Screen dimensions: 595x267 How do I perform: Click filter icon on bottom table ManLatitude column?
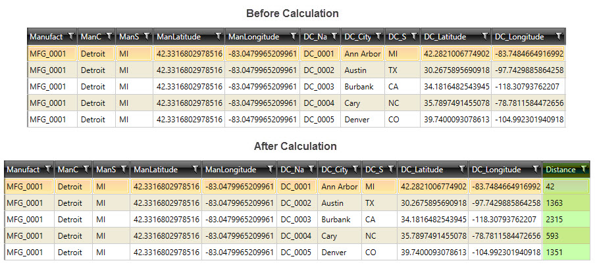195,169
